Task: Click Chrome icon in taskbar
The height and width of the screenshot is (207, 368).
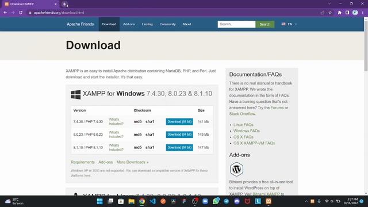Action: (142, 201)
